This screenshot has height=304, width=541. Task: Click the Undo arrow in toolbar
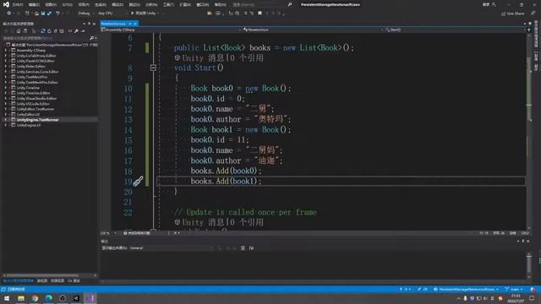pyautogui.click(x=57, y=14)
